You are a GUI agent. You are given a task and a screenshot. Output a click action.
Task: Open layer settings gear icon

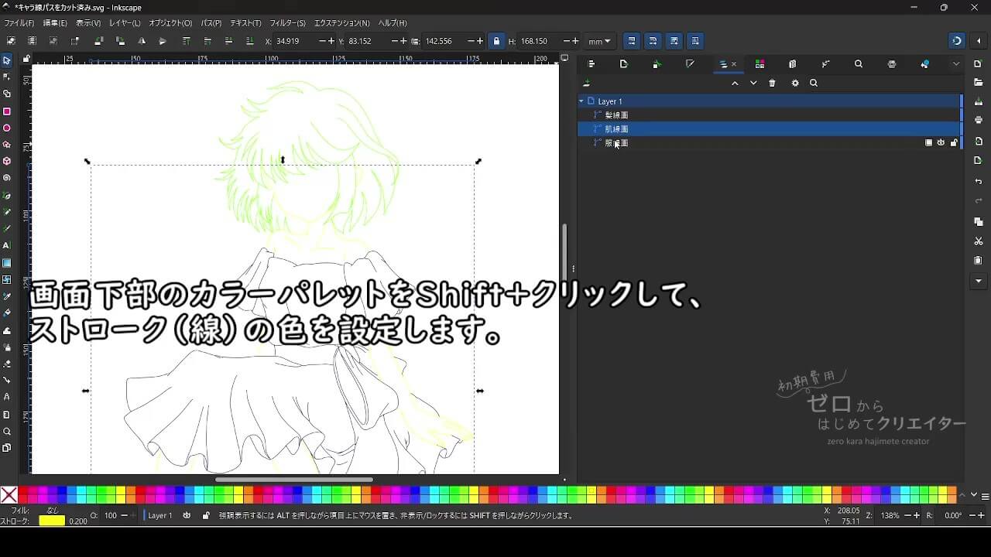coord(794,84)
